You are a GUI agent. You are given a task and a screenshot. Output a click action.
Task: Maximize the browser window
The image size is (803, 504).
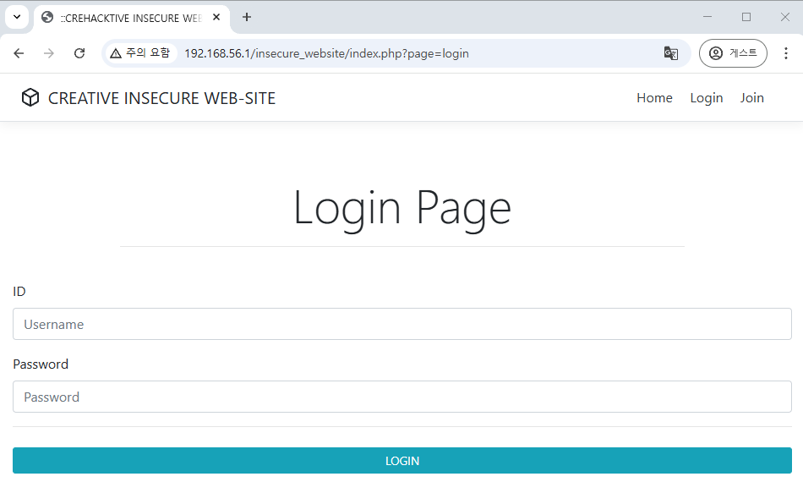[746, 17]
